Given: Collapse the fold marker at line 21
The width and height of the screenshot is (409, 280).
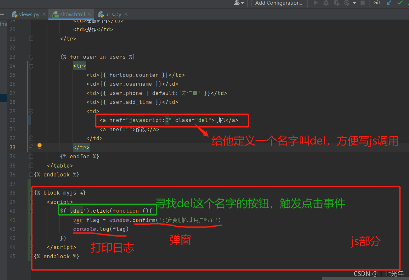Looking at the screenshot, I should pyautogui.click(x=31, y=39).
